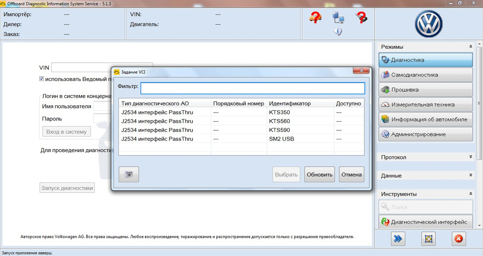Focus the Фильтр input field

pyautogui.click(x=253, y=88)
